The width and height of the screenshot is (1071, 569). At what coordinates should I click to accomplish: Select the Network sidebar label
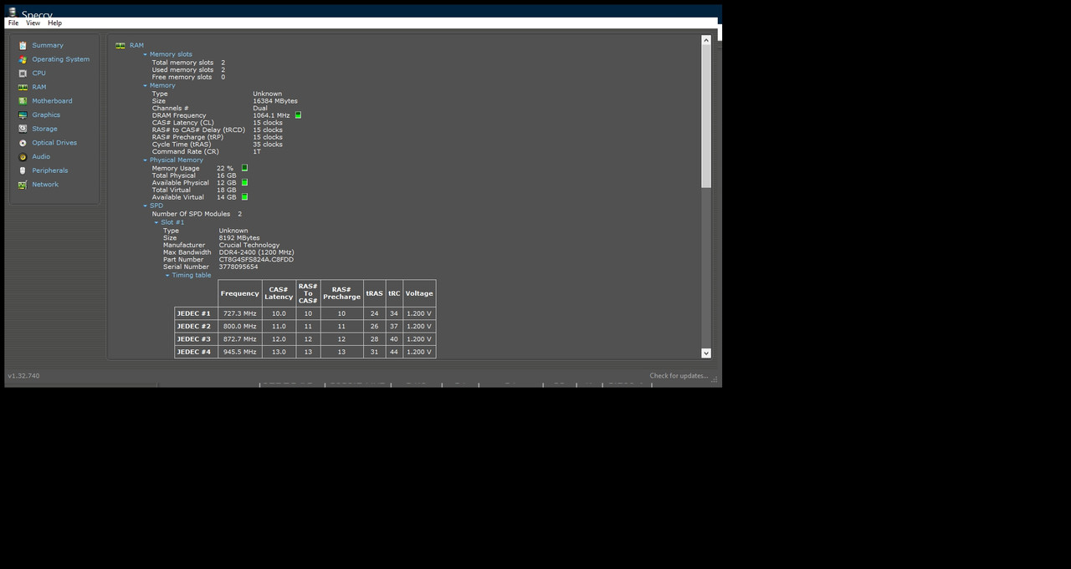45,185
